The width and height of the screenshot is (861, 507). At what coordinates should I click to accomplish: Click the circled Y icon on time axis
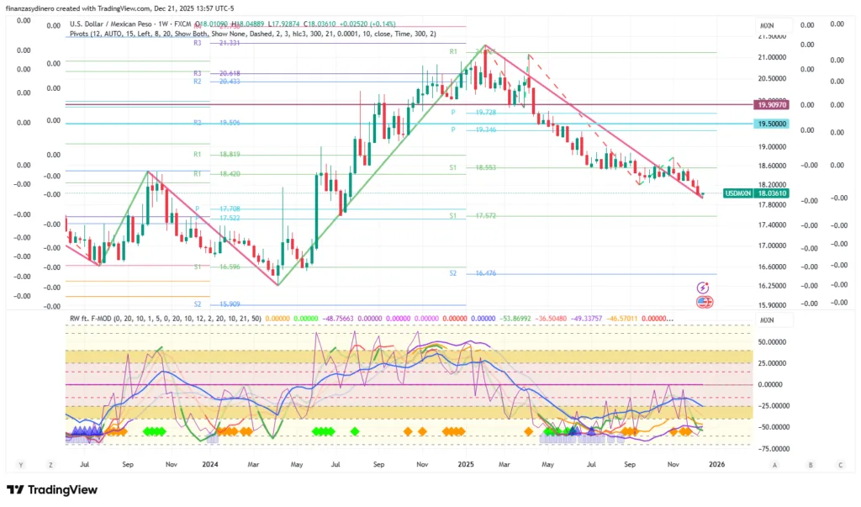pos(18,463)
